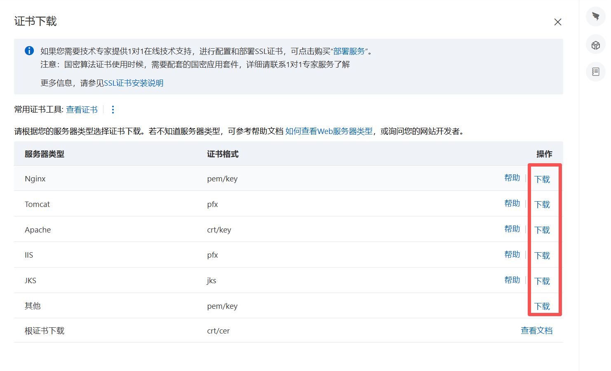Click the 操作 column header
The height and width of the screenshot is (371, 611).
[544, 154]
